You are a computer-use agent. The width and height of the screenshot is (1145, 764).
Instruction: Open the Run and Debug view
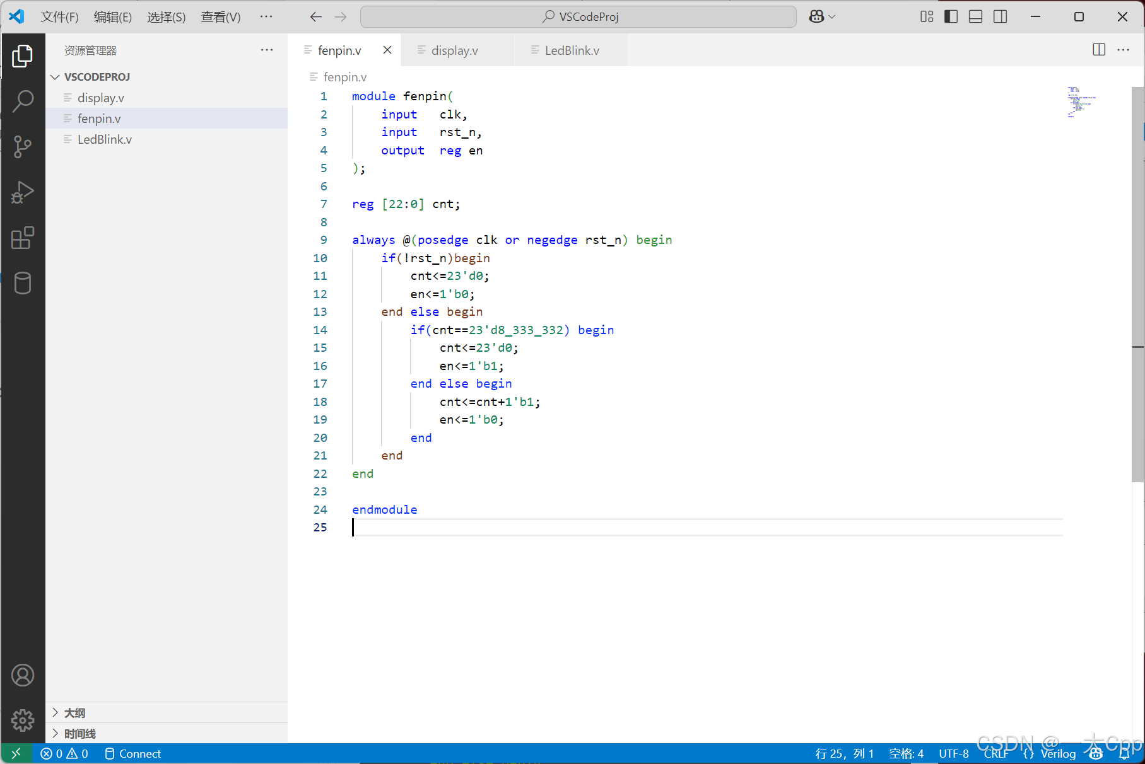click(23, 192)
